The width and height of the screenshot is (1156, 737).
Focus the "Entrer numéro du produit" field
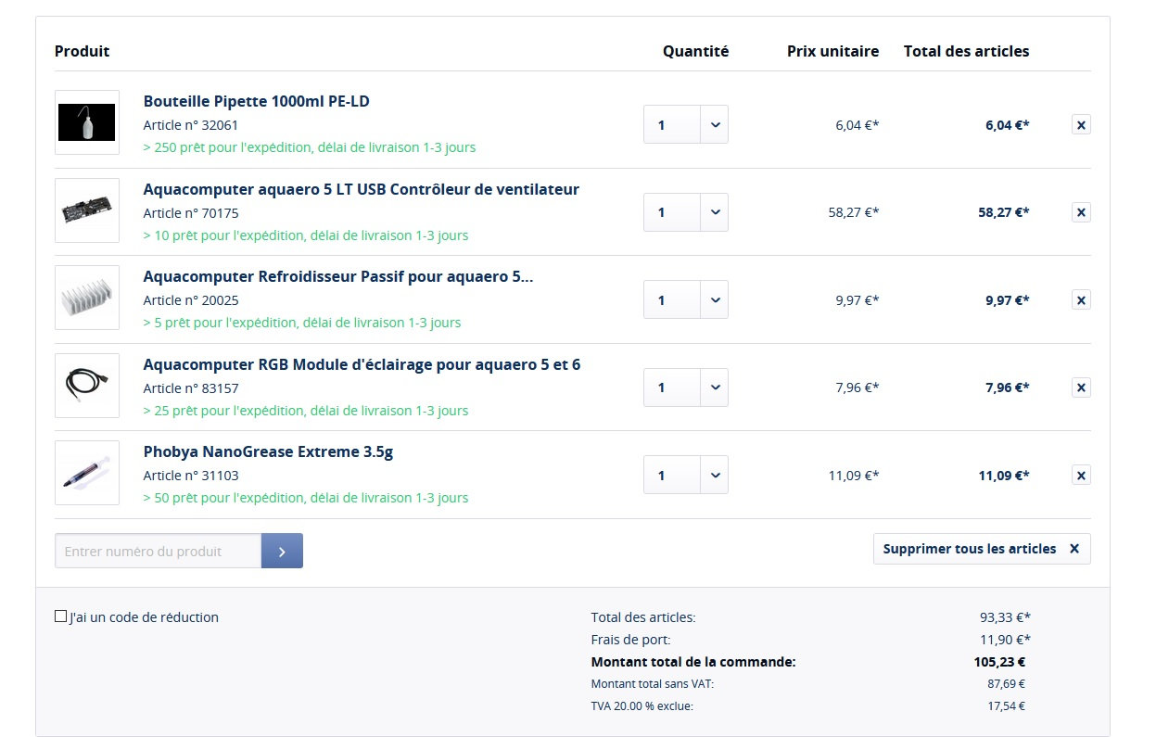[x=159, y=551]
